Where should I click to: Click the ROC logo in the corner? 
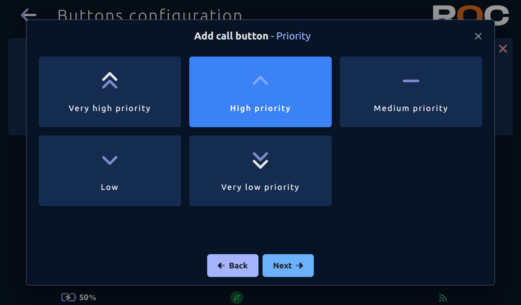click(471, 13)
